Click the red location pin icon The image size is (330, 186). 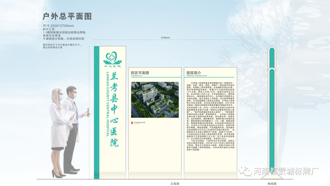132,123
